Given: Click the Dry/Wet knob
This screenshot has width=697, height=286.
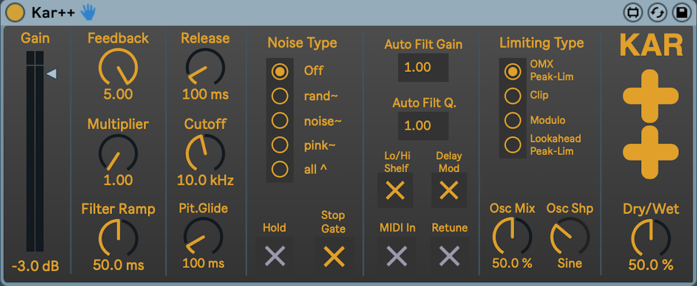Looking at the screenshot, I should point(651,238).
